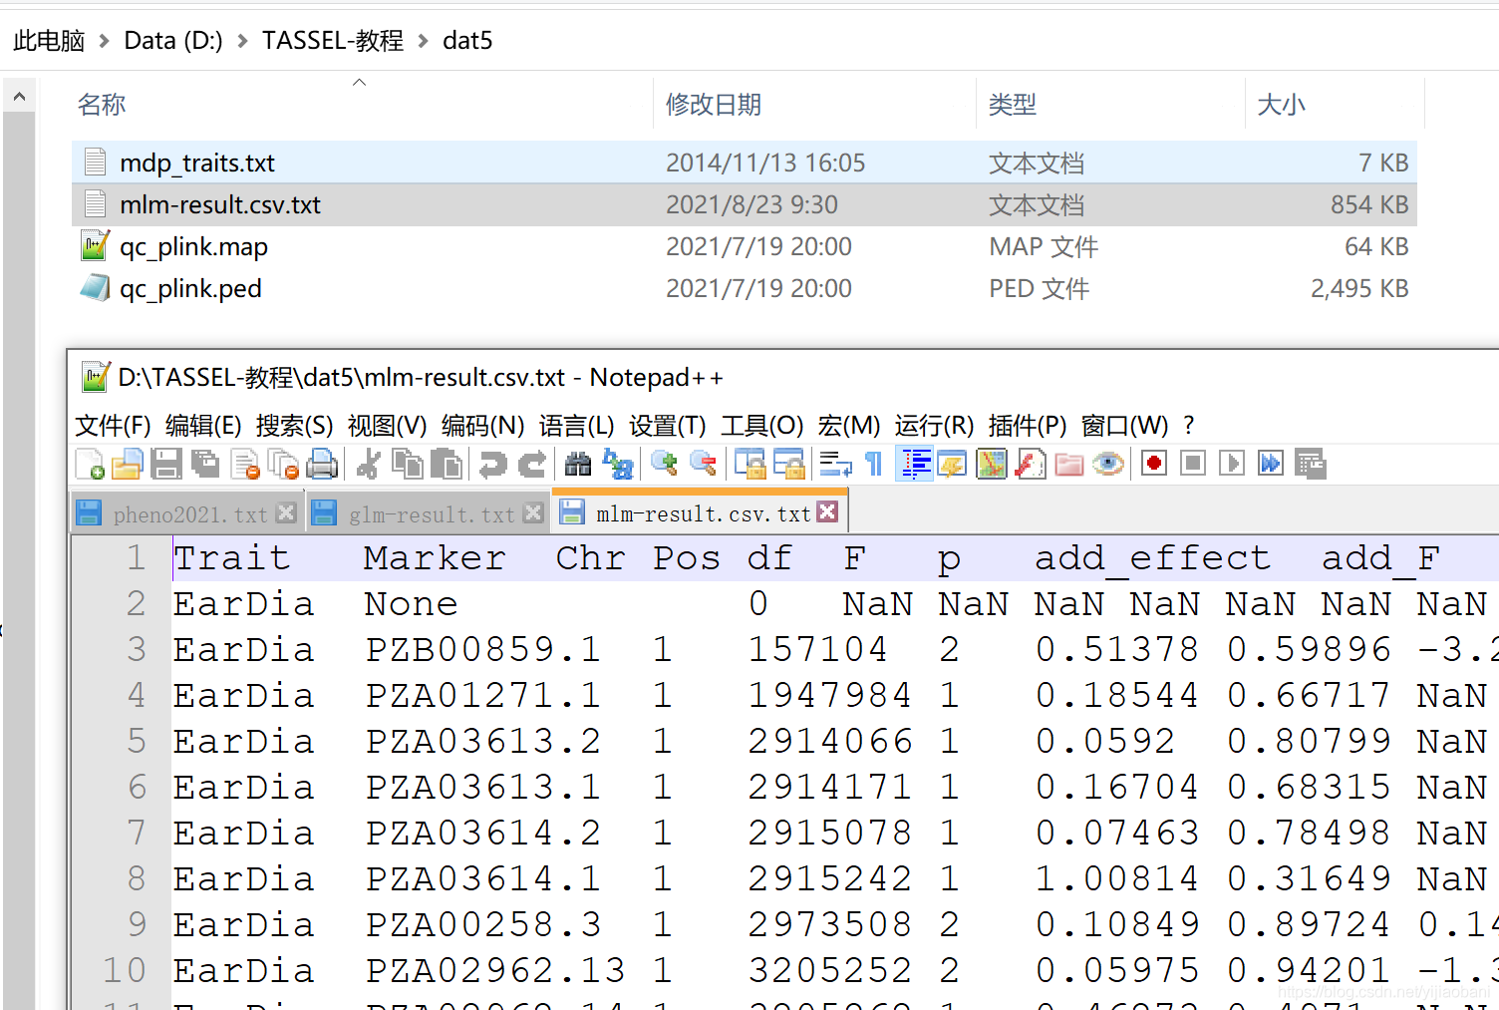Open the dat5 folder in breadcrumb
1499x1010 pixels.
pos(467,40)
